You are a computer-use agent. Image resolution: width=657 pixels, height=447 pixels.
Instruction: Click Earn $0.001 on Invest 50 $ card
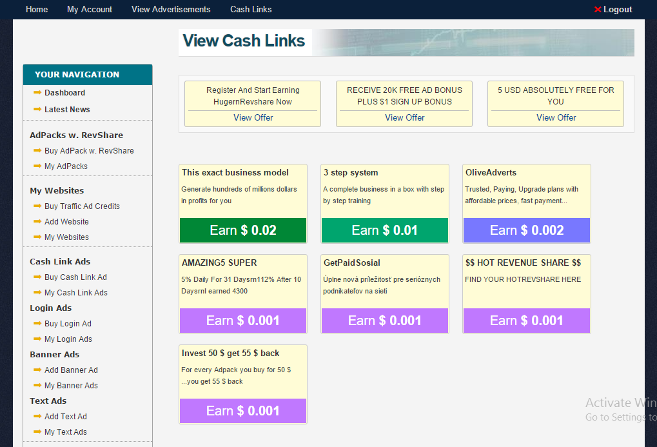click(243, 410)
